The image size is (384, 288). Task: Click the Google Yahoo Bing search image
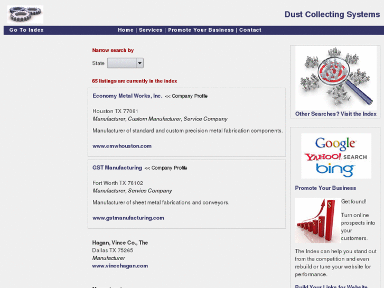(x=336, y=156)
